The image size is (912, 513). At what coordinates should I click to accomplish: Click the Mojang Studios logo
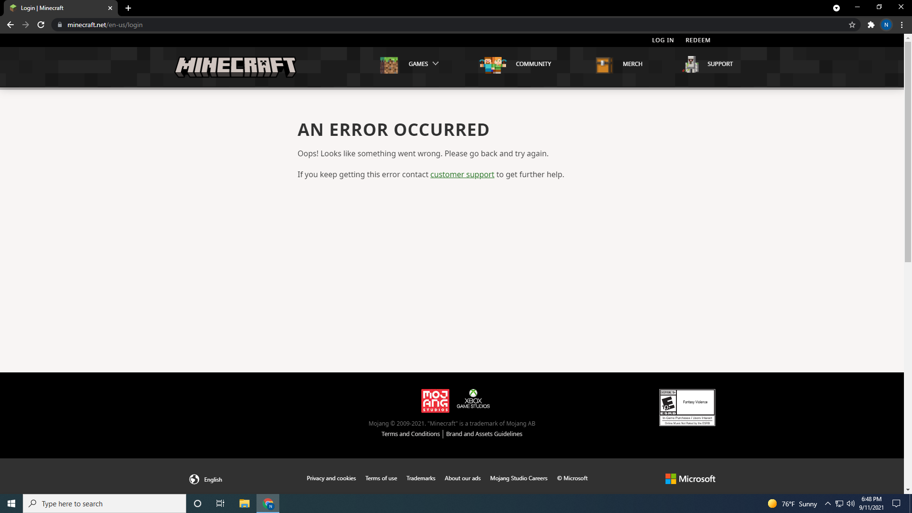coord(435,401)
